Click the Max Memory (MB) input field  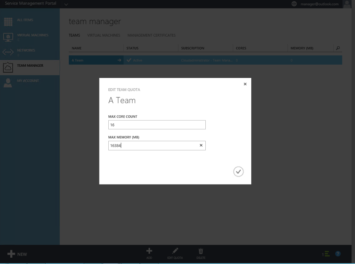153,145
